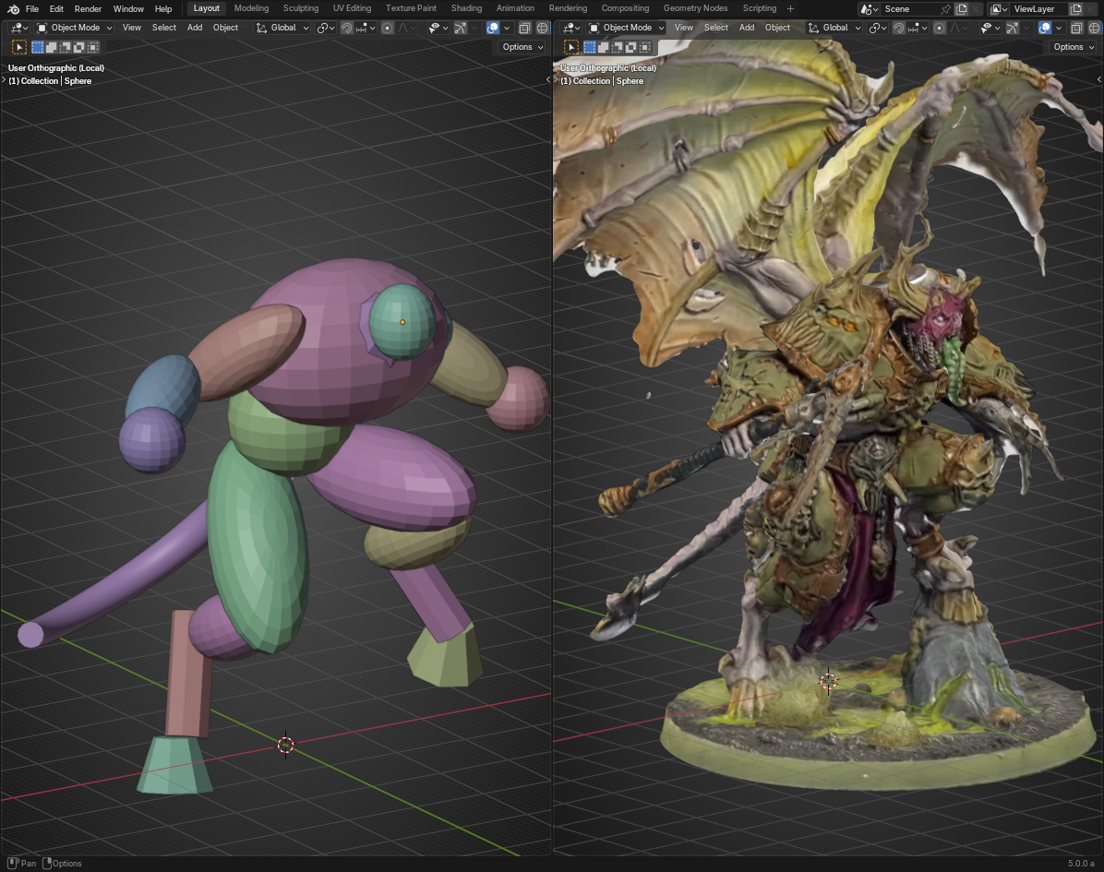
Task: Switch left viewport to wireframe shading
Action: pyautogui.click(x=543, y=28)
